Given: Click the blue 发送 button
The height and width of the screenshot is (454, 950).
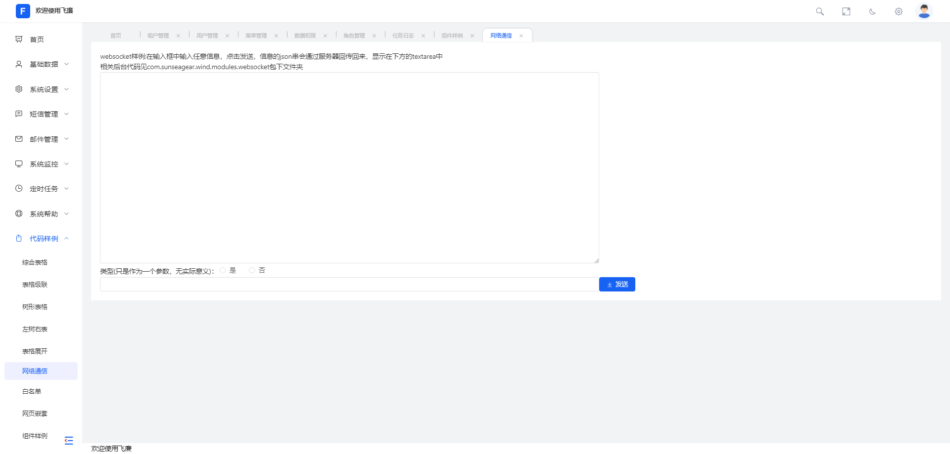Looking at the screenshot, I should pos(617,284).
